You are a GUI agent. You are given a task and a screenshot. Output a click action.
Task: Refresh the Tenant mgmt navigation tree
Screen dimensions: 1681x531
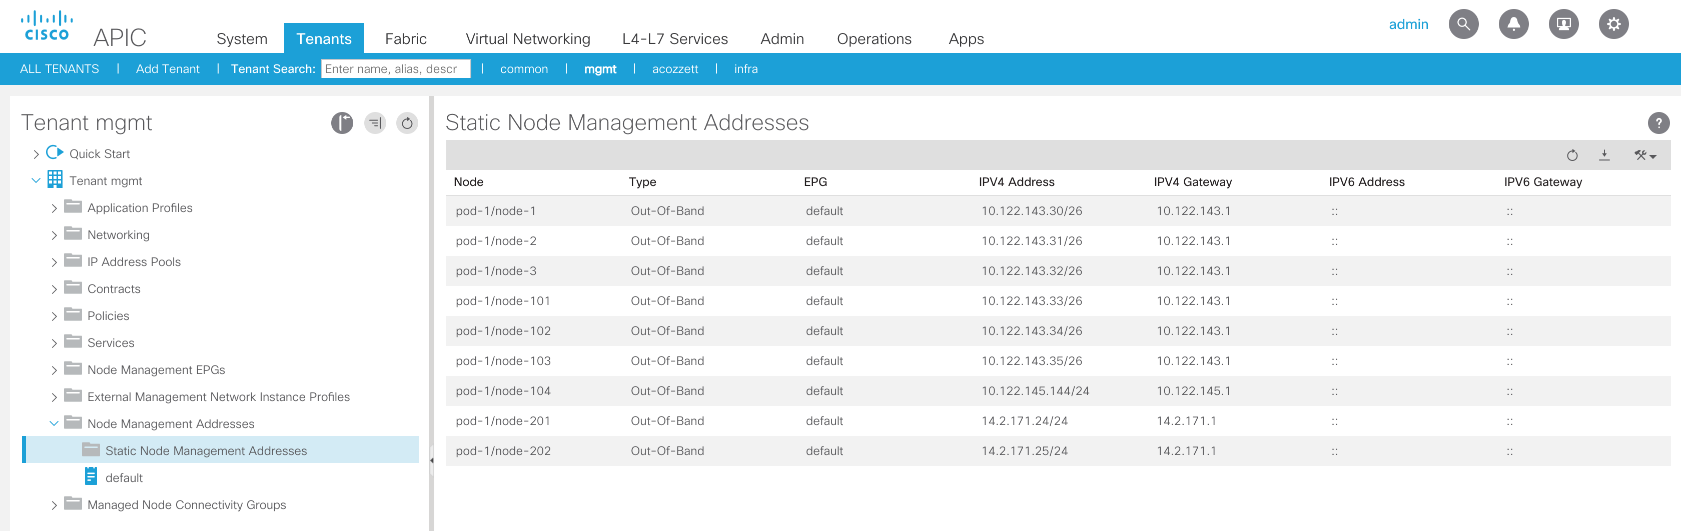point(407,122)
